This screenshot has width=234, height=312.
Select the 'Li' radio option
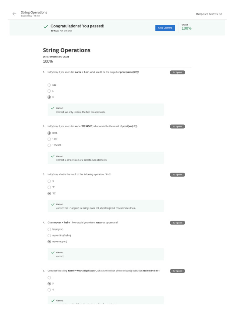point(49,97)
